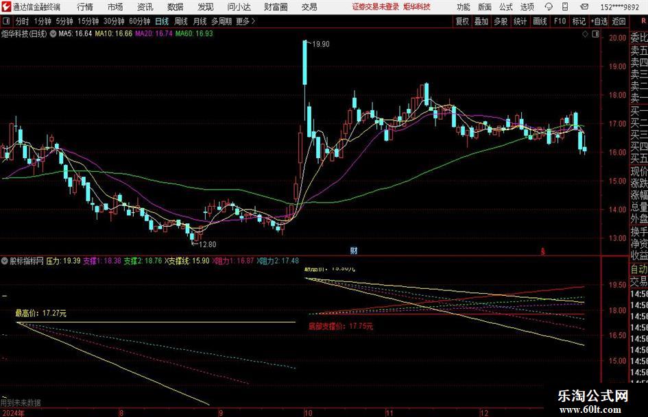Select the 日线 period tab
This screenshot has width=648, height=417.
click(162, 21)
